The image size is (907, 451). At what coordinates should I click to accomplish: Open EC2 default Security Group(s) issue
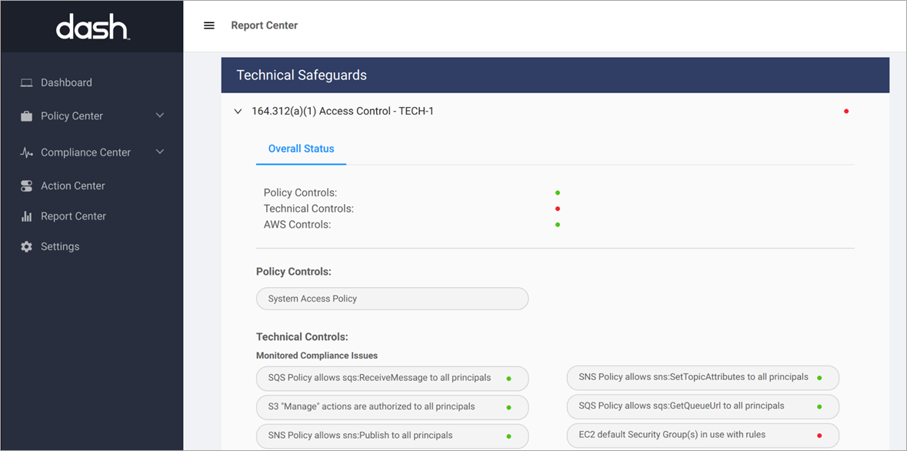click(x=703, y=436)
